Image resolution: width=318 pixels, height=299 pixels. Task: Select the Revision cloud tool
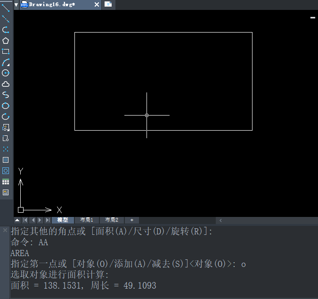click(6, 84)
